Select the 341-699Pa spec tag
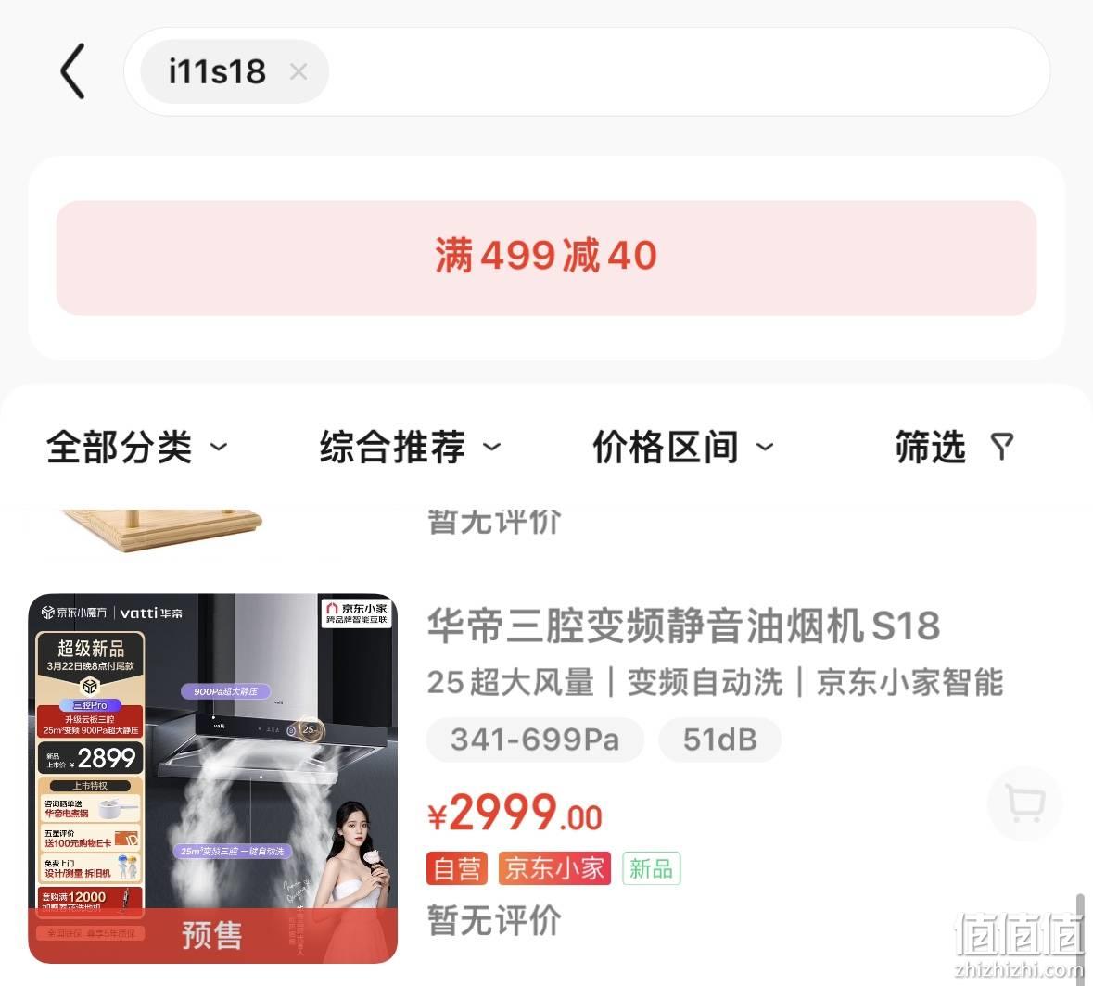 click(x=535, y=739)
